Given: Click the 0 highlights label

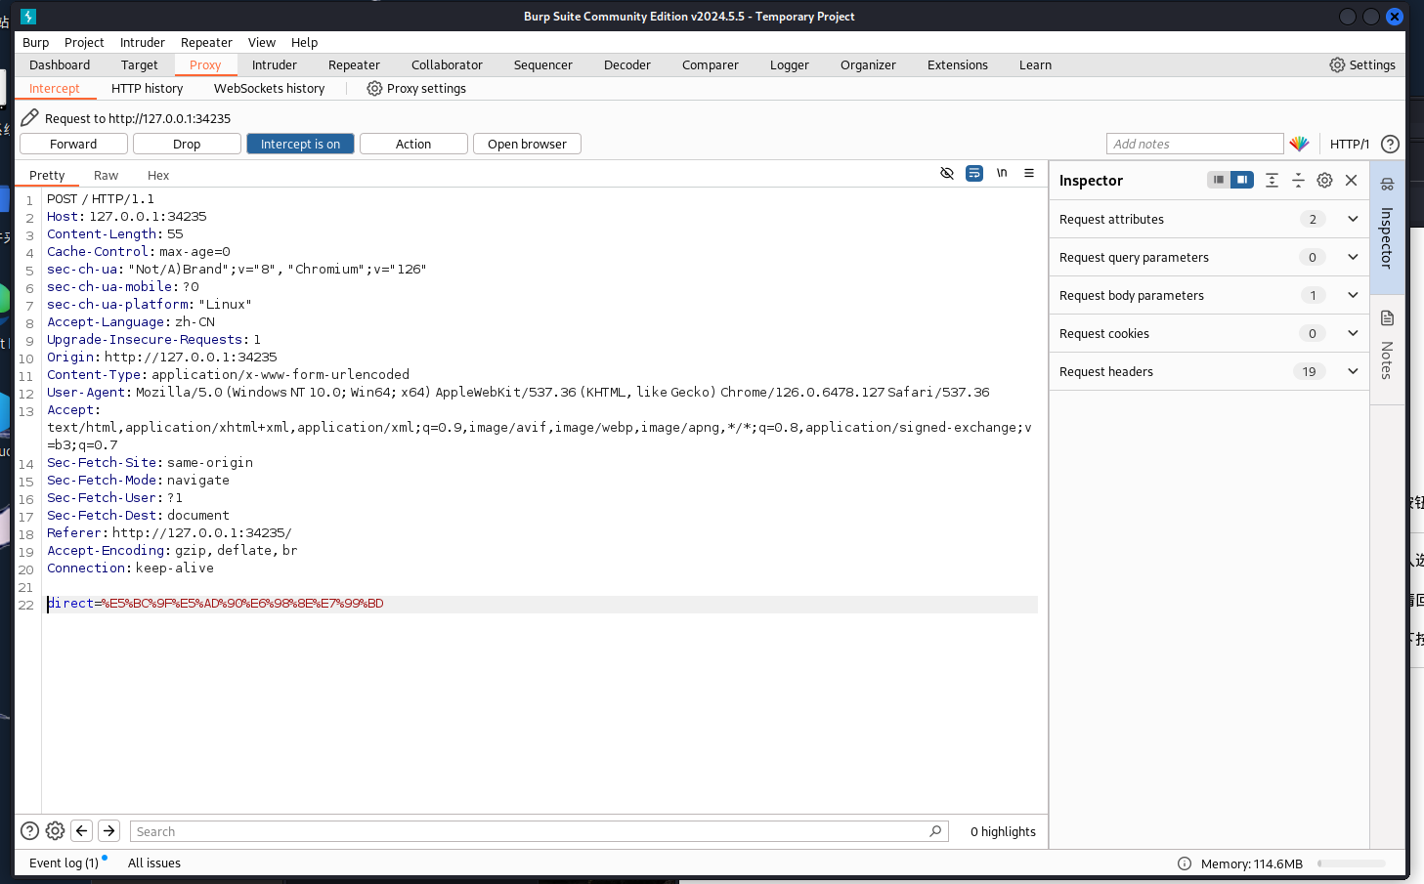Looking at the screenshot, I should click(x=1003, y=831).
